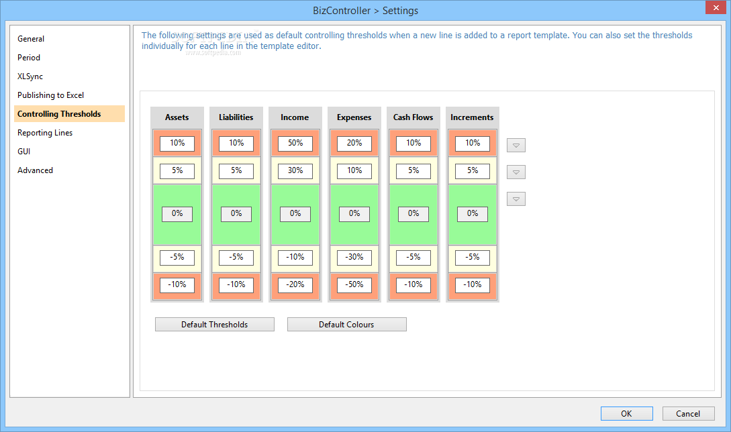Edit Increments upper red threshold 10%
Screen dimensions: 731x432
point(473,144)
